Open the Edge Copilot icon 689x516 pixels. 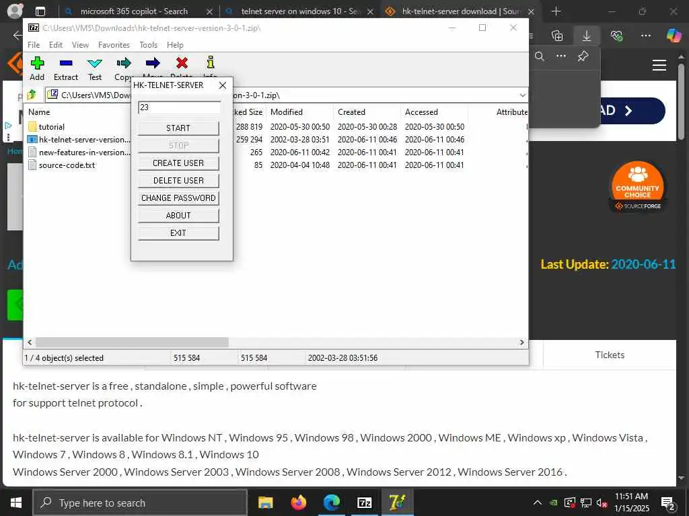point(673,36)
